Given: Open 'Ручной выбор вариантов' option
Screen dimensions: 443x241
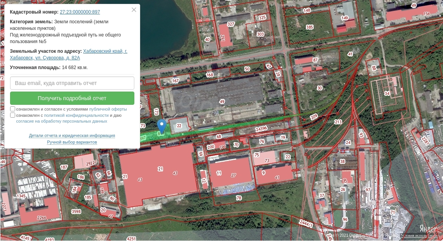Looking at the screenshot, I should click(72, 142).
